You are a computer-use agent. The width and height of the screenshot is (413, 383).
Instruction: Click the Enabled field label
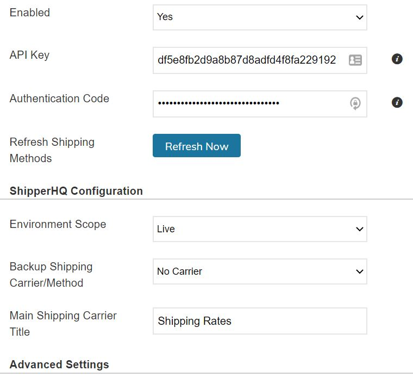tap(30, 13)
